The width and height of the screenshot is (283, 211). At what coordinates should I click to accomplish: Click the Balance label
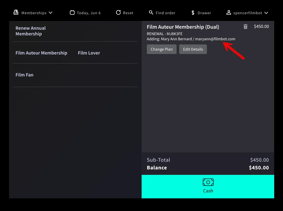(x=157, y=168)
